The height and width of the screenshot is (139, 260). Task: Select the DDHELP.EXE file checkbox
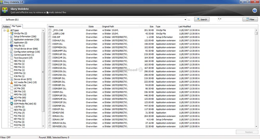pyautogui.click(x=50, y=113)
